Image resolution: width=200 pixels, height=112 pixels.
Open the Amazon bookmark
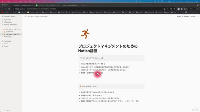pos(31,12)
